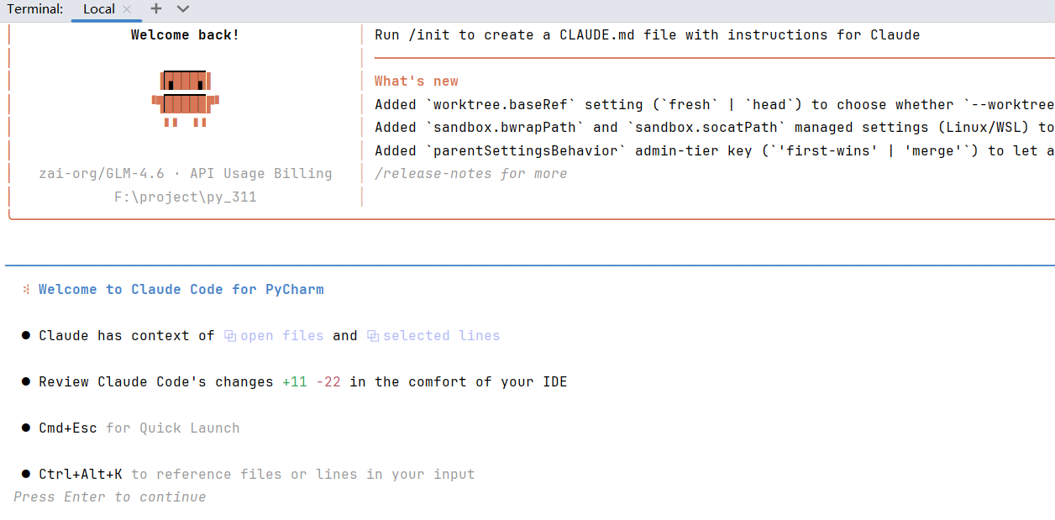
Task: Click the Claude Code mascot icon
Action: tap(186, 98)
